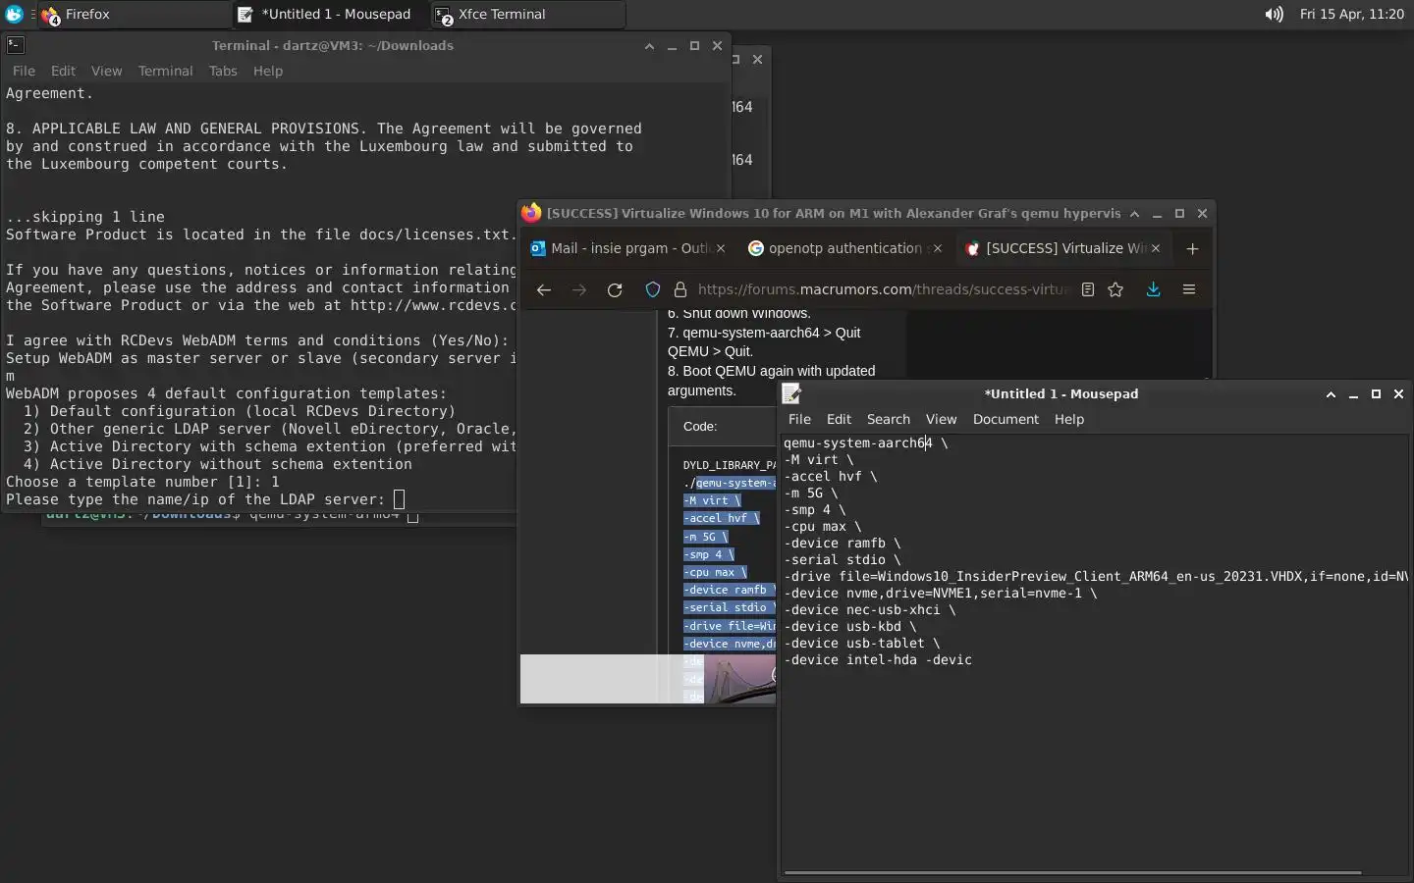Open Mousepad Search menu
Viewport: 1414px width, 883px height.
click(x=888, y=419)
